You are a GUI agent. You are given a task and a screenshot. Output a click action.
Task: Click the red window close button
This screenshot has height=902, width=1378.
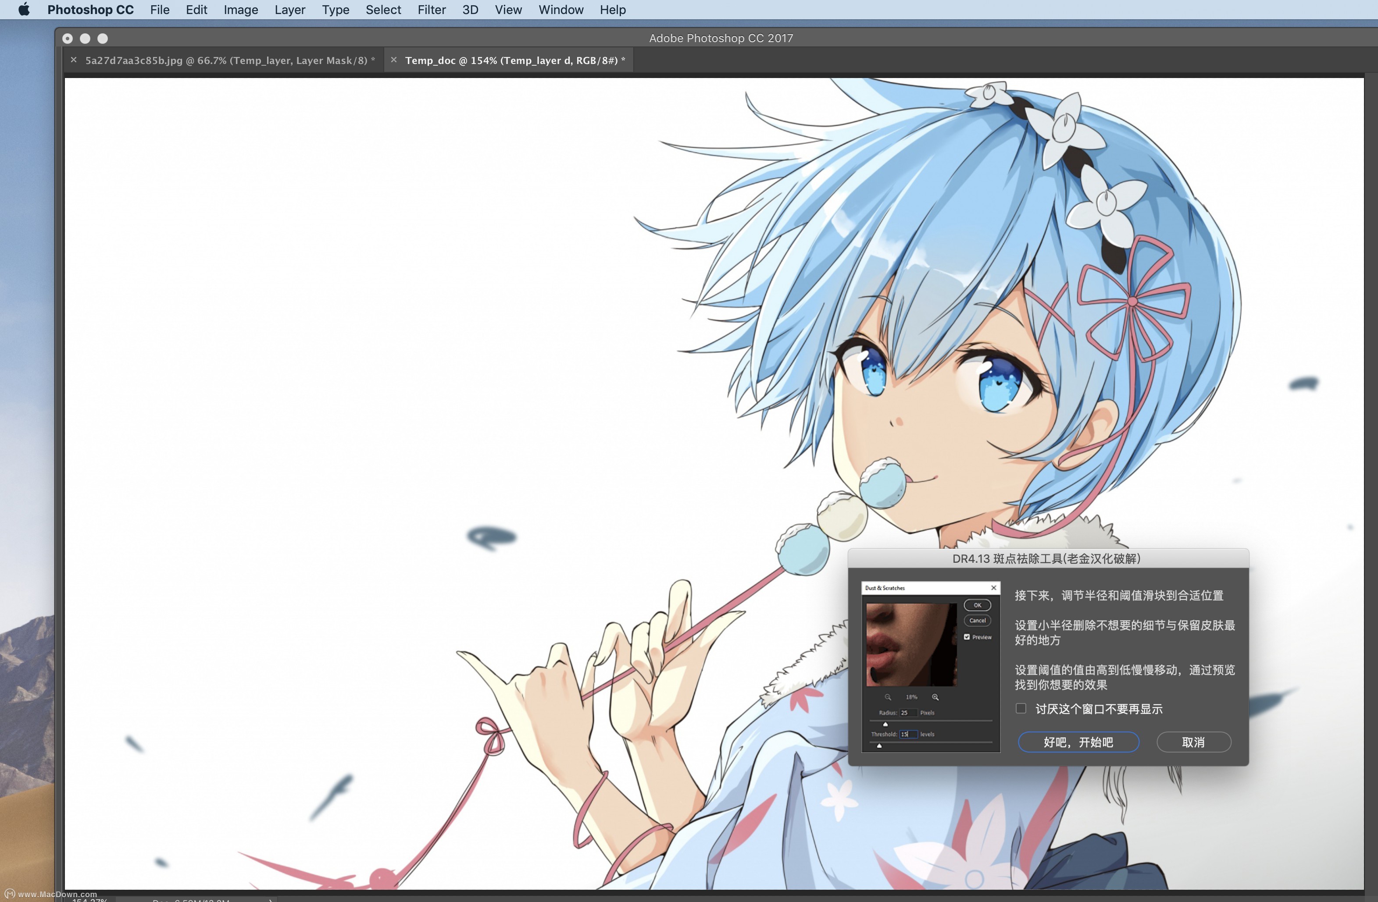(68, 38)
